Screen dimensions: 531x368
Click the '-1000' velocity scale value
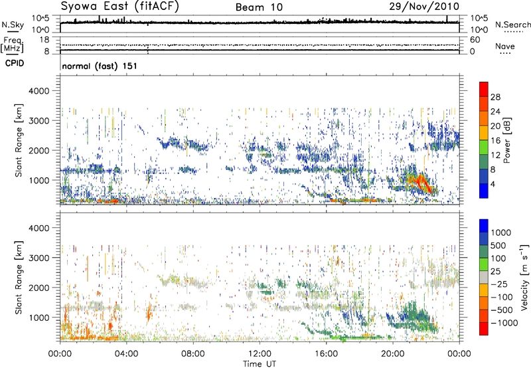point(504,323)
